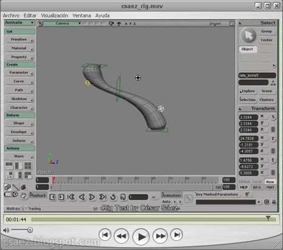Click the large Select arrow tool
The height and width of the screenshot is (250, 283).
coord(248,35)
